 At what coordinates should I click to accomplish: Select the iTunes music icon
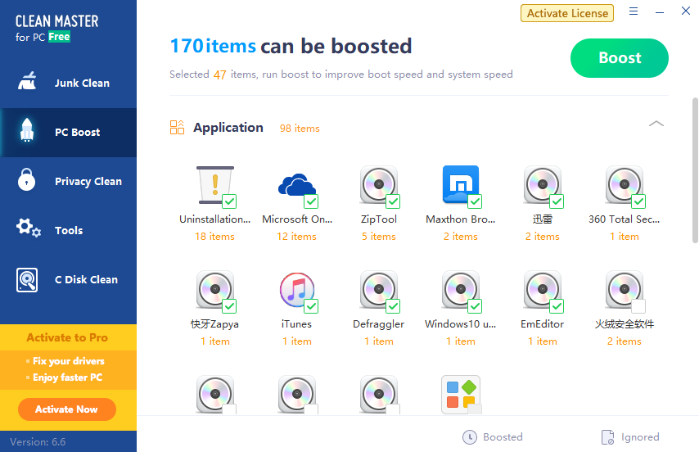pyautogui.click(x=297, y=290)
